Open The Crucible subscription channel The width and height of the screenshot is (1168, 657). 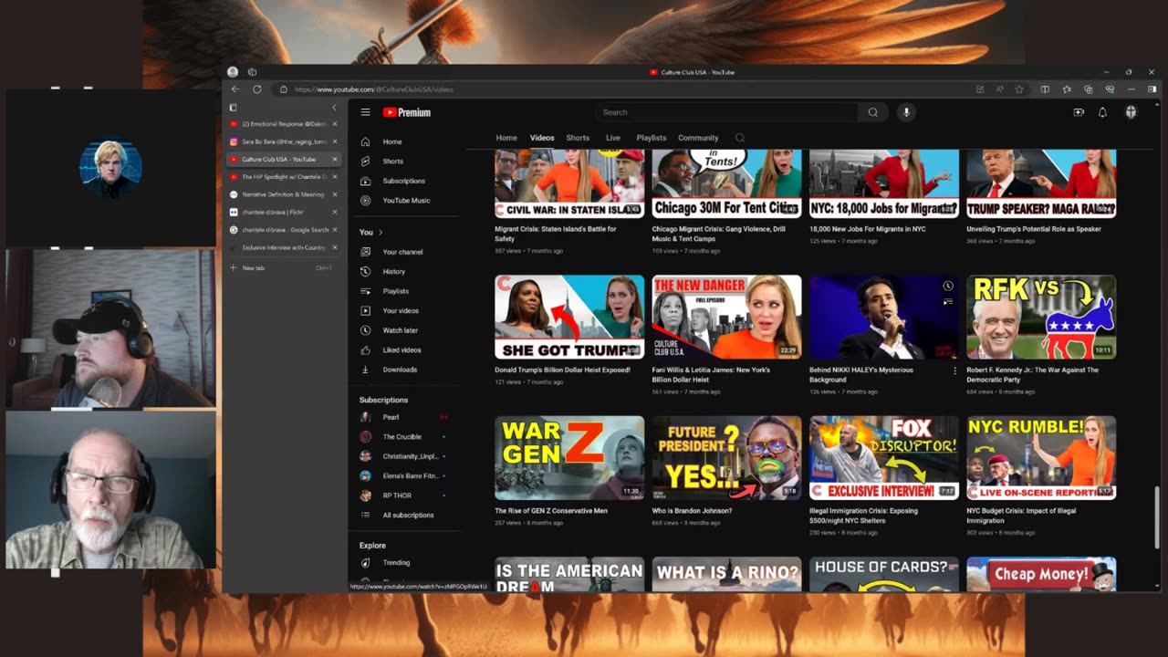[403, 437]
